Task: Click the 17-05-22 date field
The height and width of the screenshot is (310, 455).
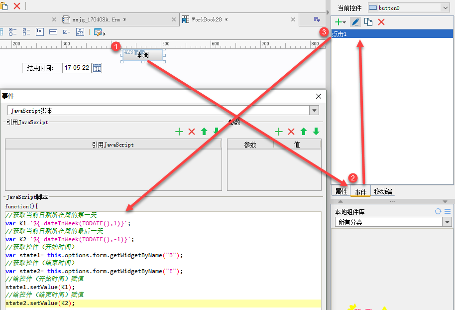Action: click(x=77, y=68)
